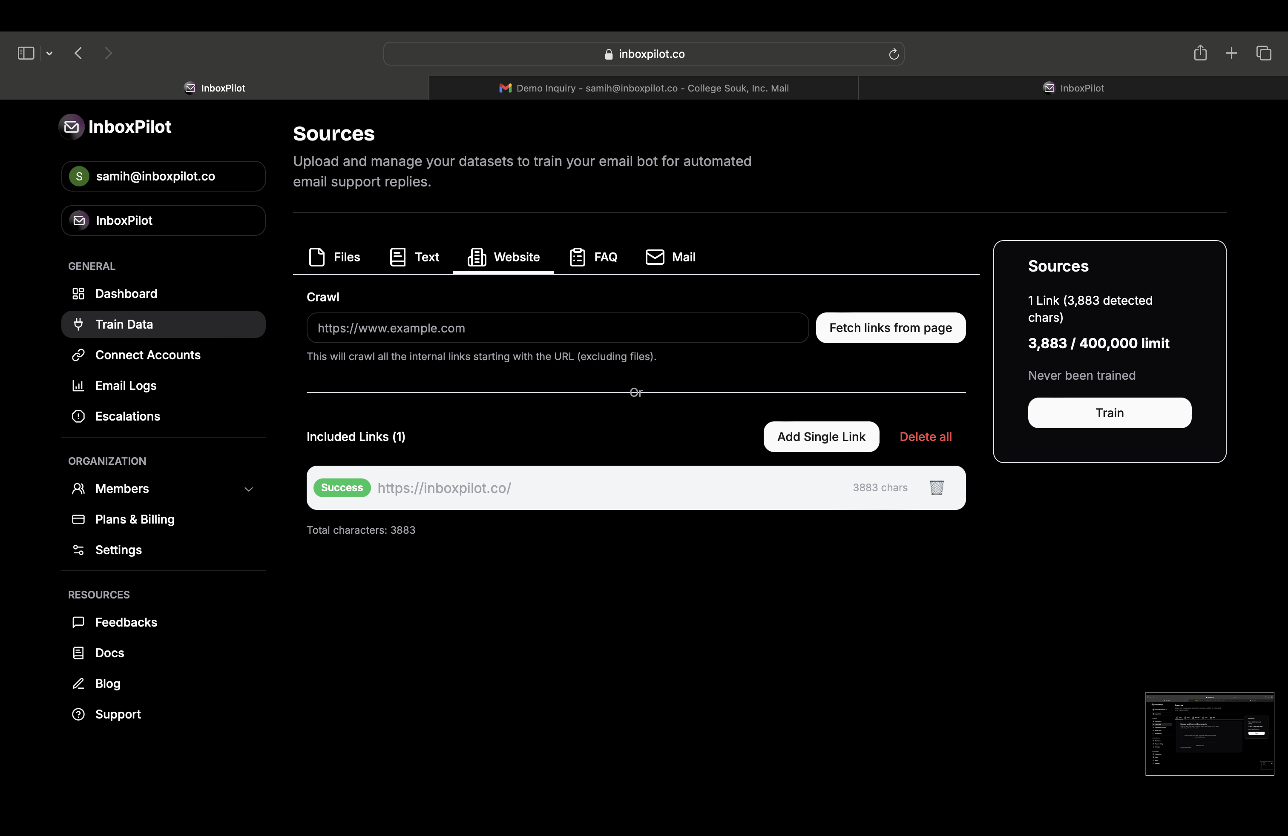
Task: Switch to Demo Inquiry Gmail browser tab
Action: [644, 88]
